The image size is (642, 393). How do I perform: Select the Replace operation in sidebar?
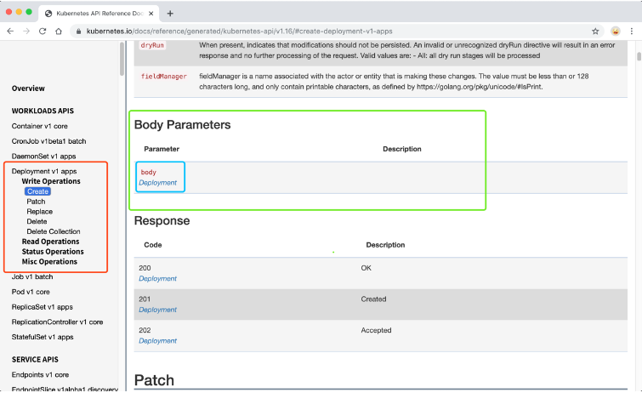tap(40, 212)
